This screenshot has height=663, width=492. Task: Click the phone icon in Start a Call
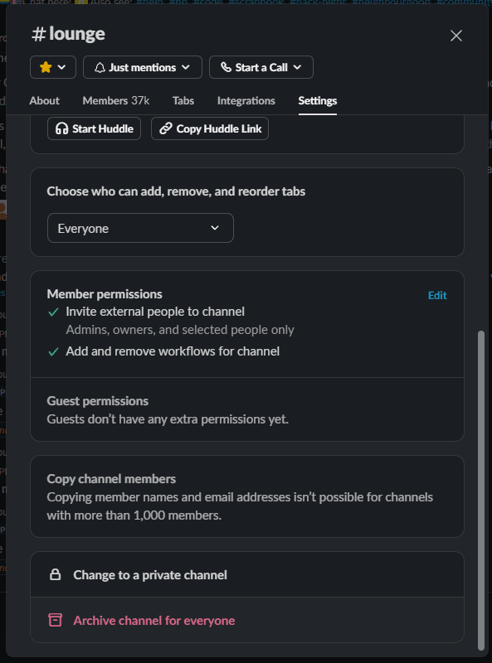point(227,67)
